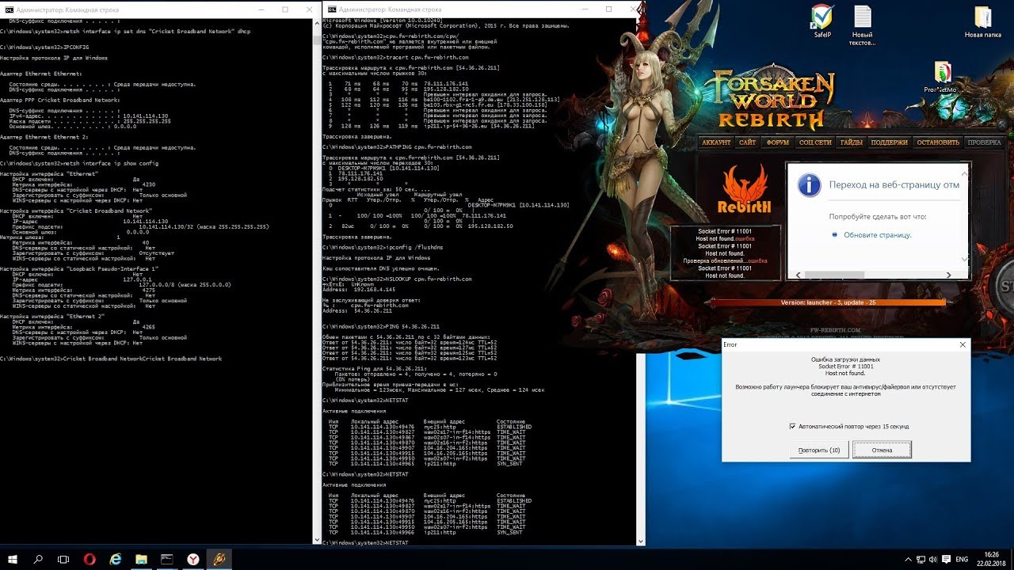The width and height of the screenshot is (1014, 570).
Task: Open the 'Новая папка' desktop folder icon
Action: [982, 21]
